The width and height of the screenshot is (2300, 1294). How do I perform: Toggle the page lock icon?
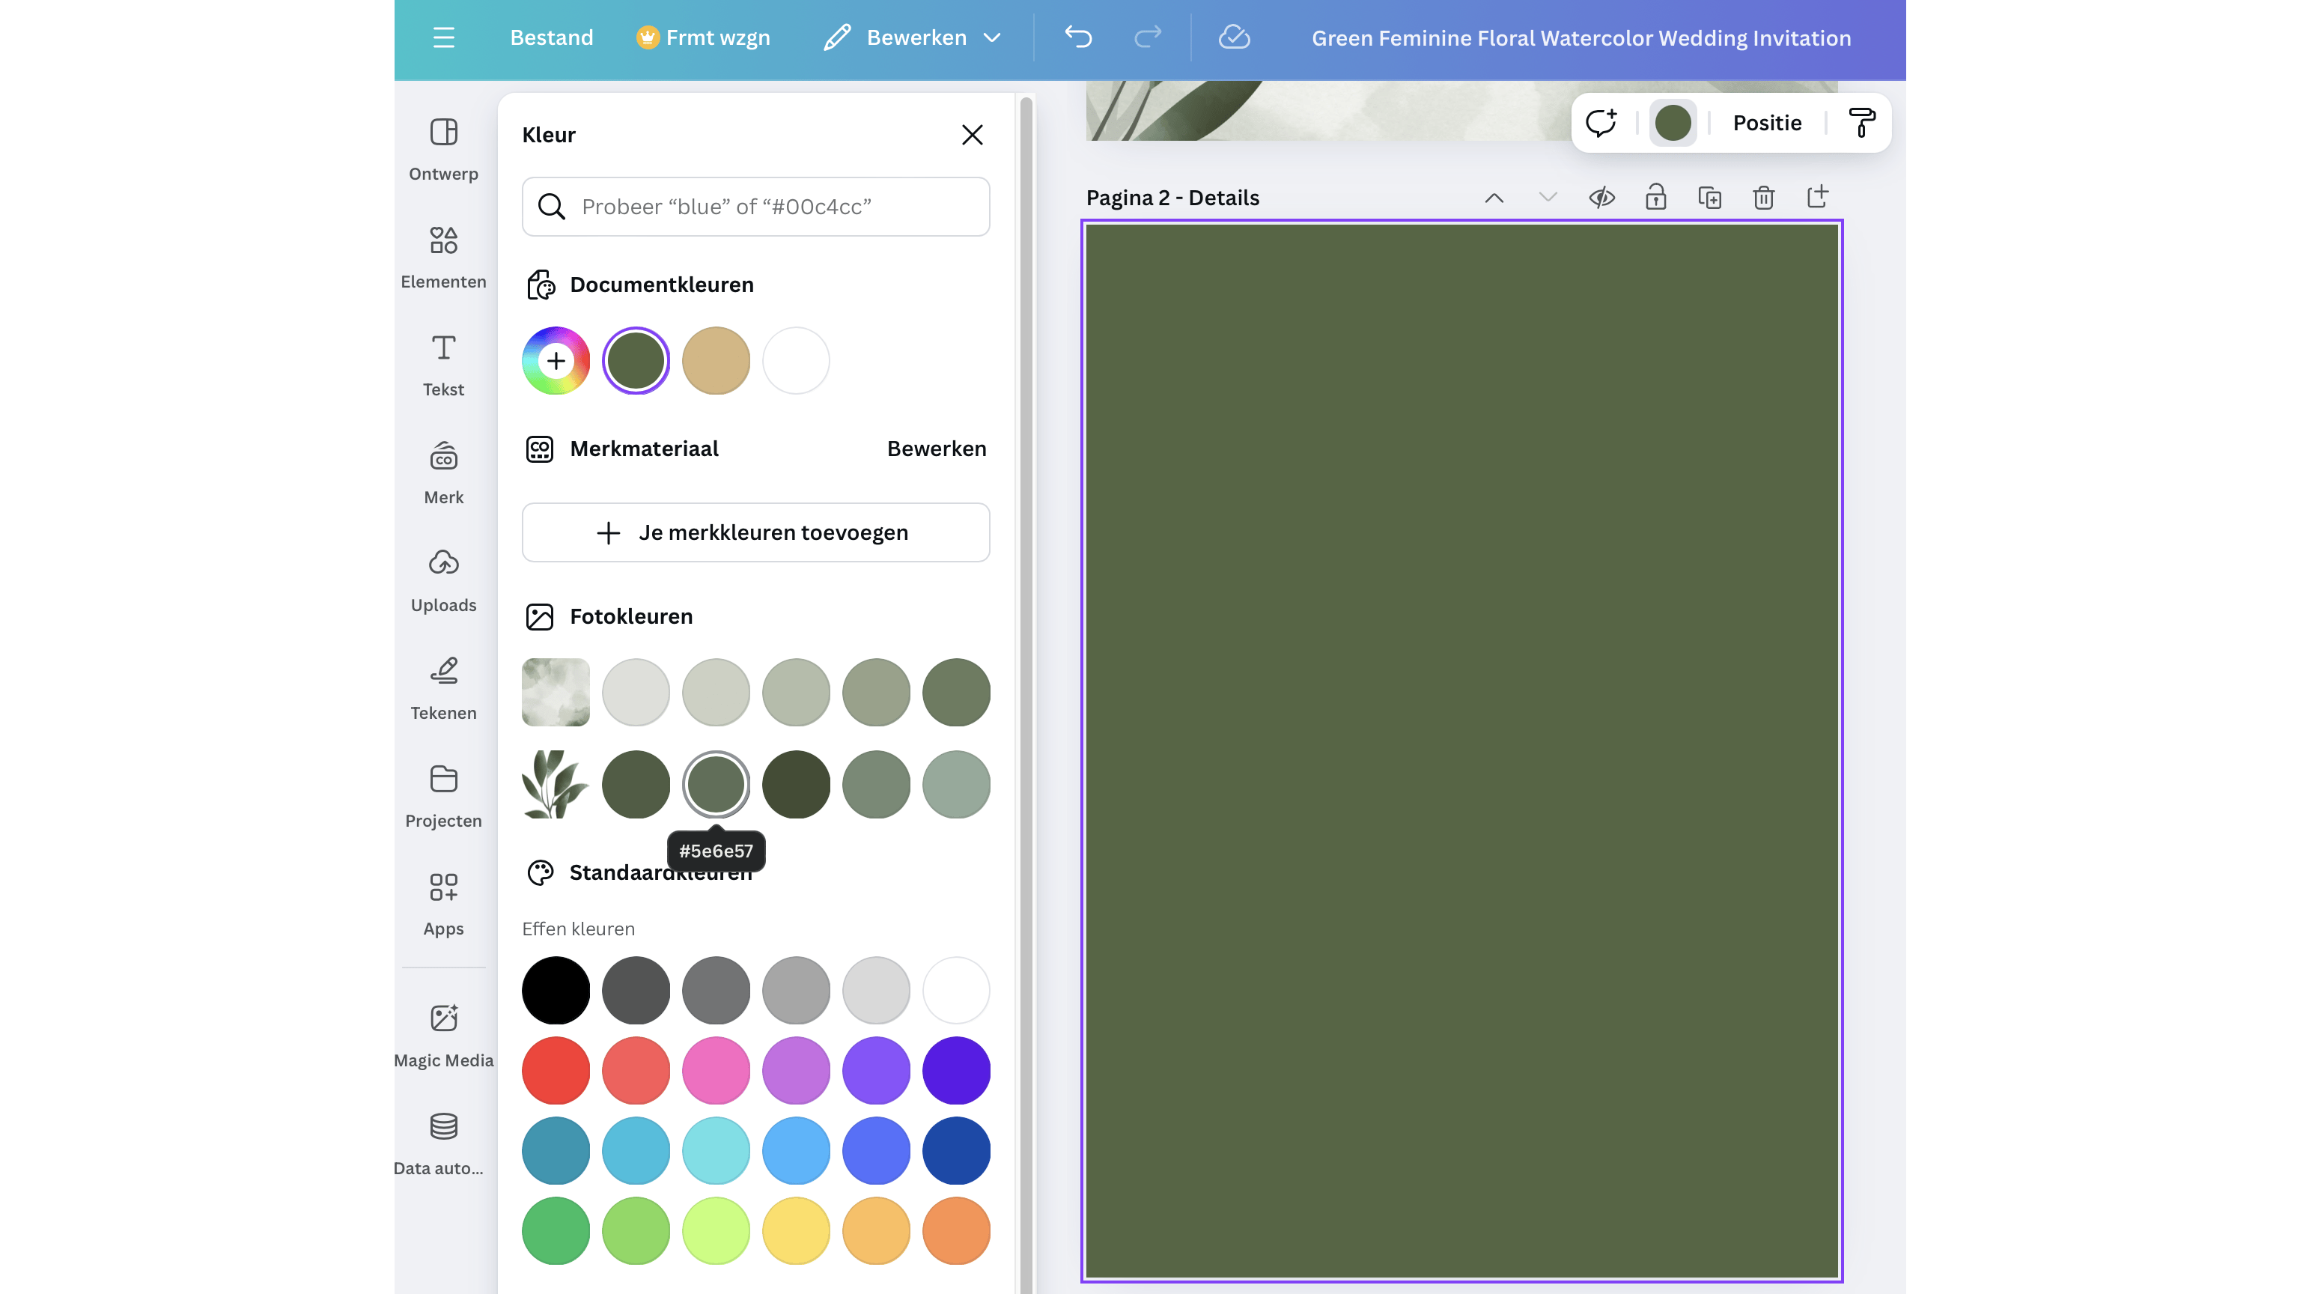[1655, 198]
